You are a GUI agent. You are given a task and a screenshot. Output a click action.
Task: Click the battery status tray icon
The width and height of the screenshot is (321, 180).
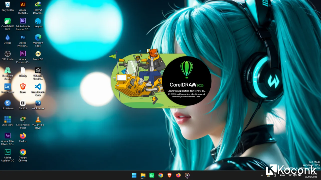[299, 175]
